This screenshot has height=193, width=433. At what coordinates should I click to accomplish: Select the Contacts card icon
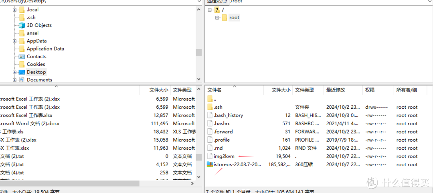22,57
